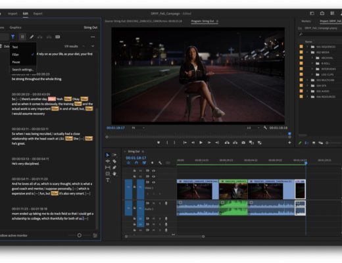The image size is (342, 263).
Task: Toggle Linked Selection in timeline header
Action: [x=144, y=162]
